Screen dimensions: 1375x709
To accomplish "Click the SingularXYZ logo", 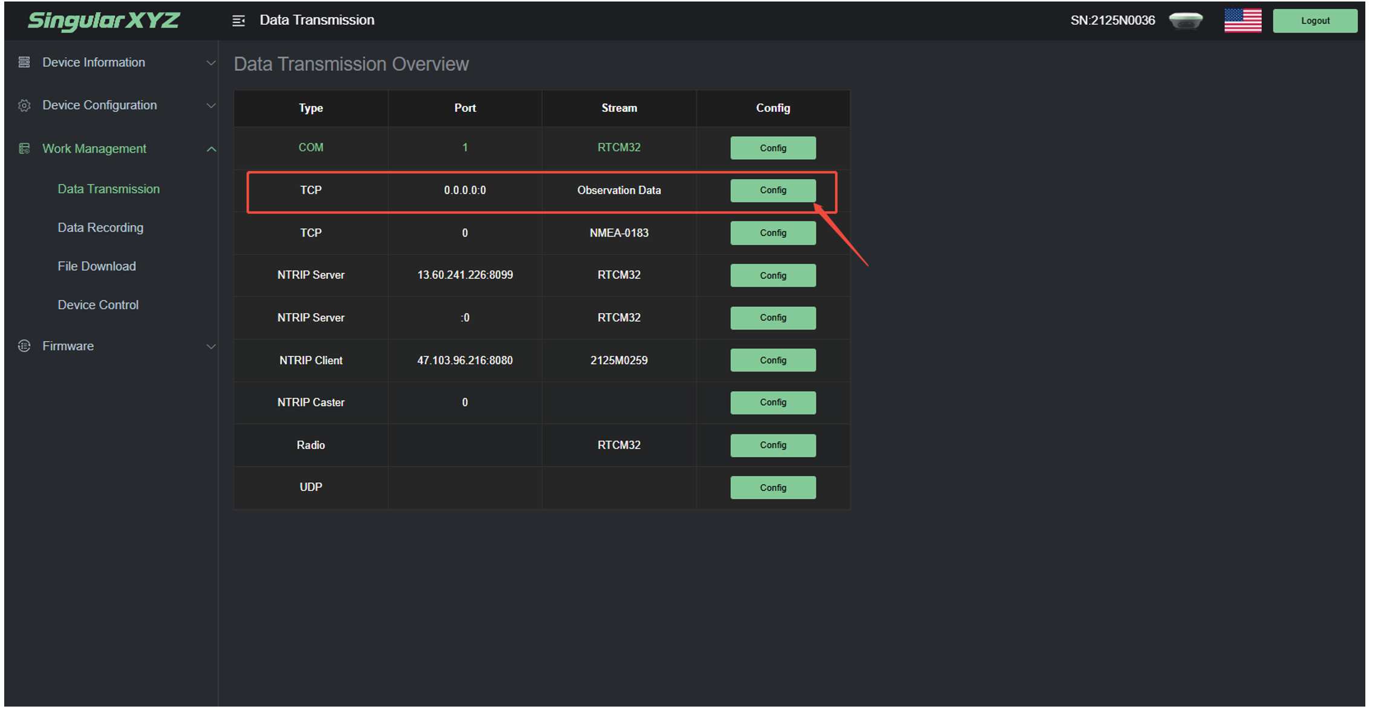I will pyautogui.click(x=104, y=21).
